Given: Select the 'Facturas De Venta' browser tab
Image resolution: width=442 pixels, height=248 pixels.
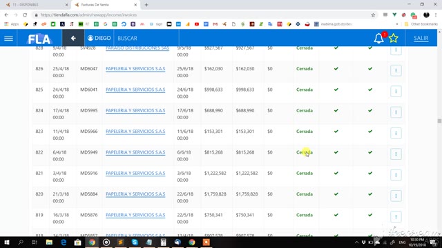Looking at the screenshot, I should pyautogui.click(x=104, y=5).
